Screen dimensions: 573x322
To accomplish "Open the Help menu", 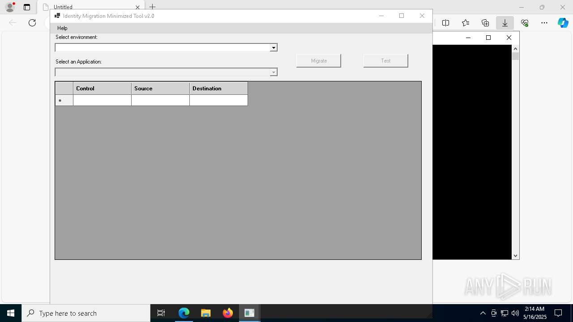I will click(x=62, y=28).
